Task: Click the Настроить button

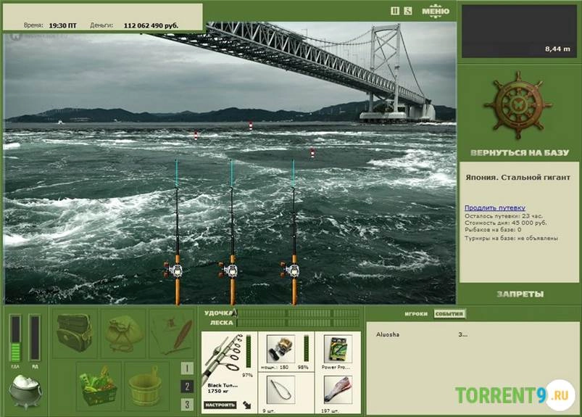Action: [220, 405]
